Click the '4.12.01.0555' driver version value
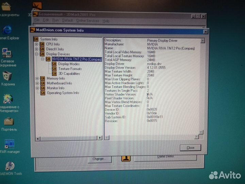Viewport: 245px width, 184px height. [x=156, y=67]
